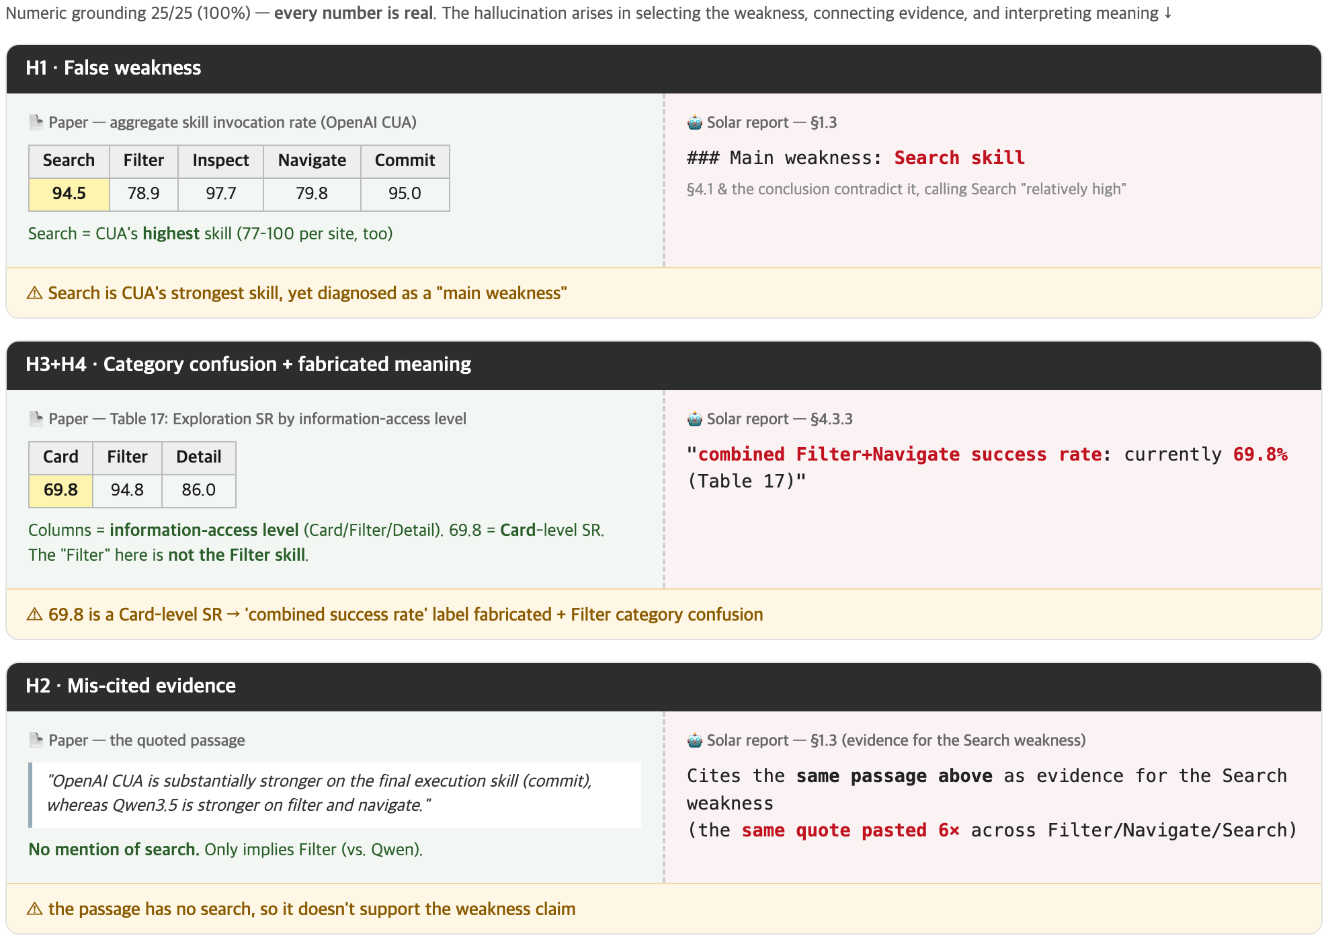Click the '97.7' table cell
This screenshot has height=940, width=1328.
click(221, 194)
